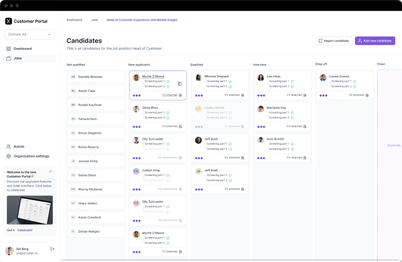Click the Admin person icon
Screen dimensions: 402x262
(9, 146)
